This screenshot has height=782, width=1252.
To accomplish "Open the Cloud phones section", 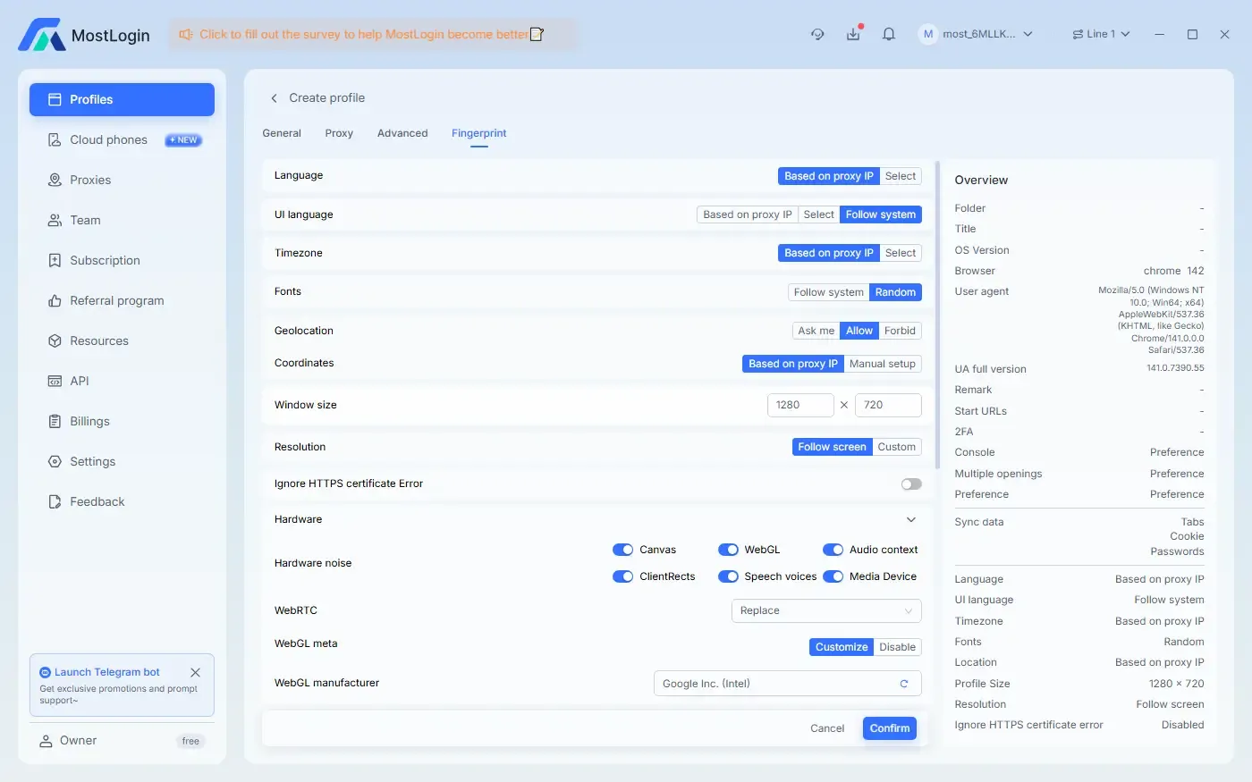I will pos(107,139).
